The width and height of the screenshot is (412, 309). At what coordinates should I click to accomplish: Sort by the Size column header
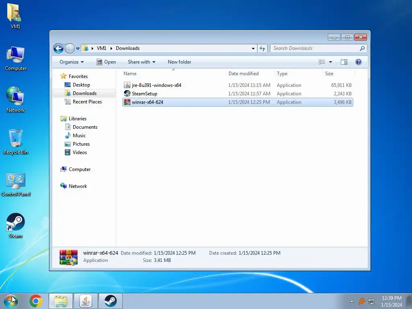tap(338, 74)
